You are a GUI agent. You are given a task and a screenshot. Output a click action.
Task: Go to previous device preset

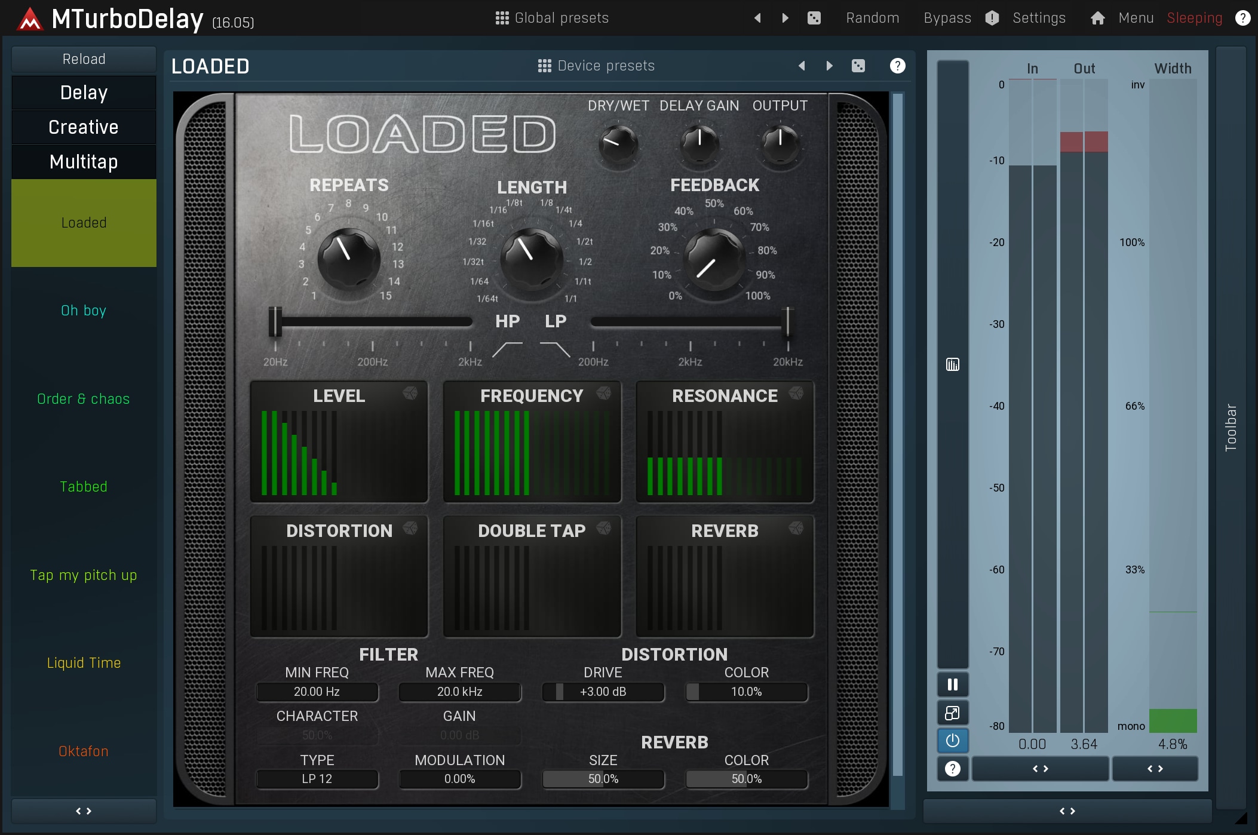[802, 66]
